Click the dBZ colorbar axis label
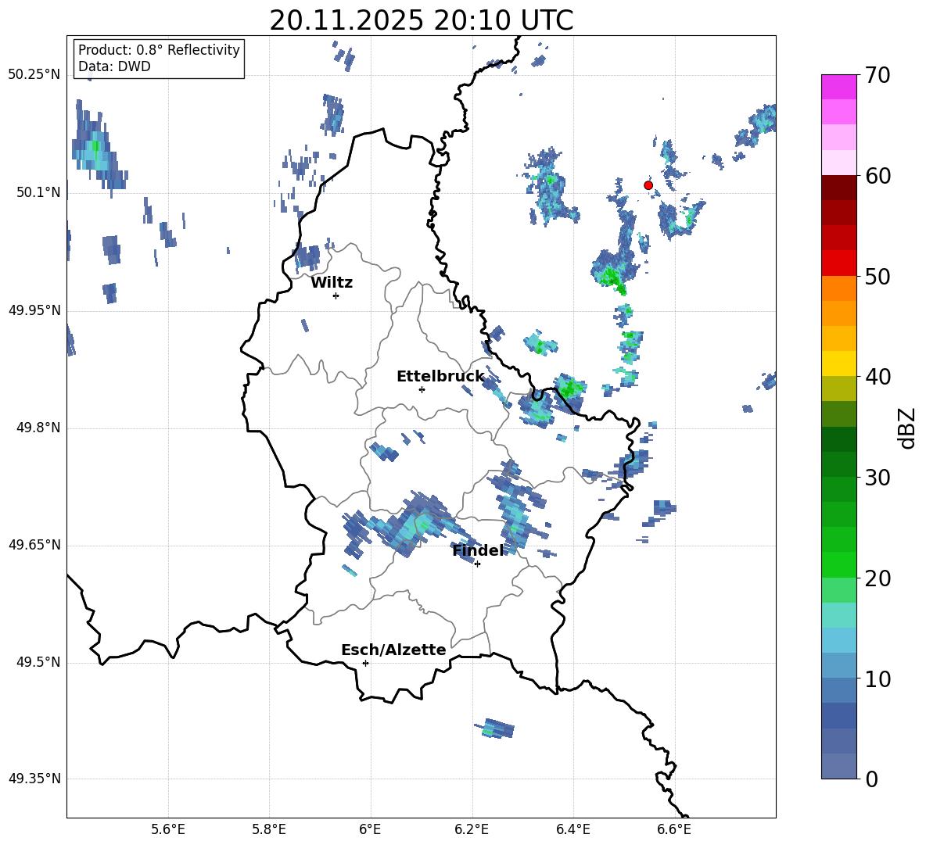Image resolution: width=926 pixels, height=845 pixels. (x=906, y=428)
